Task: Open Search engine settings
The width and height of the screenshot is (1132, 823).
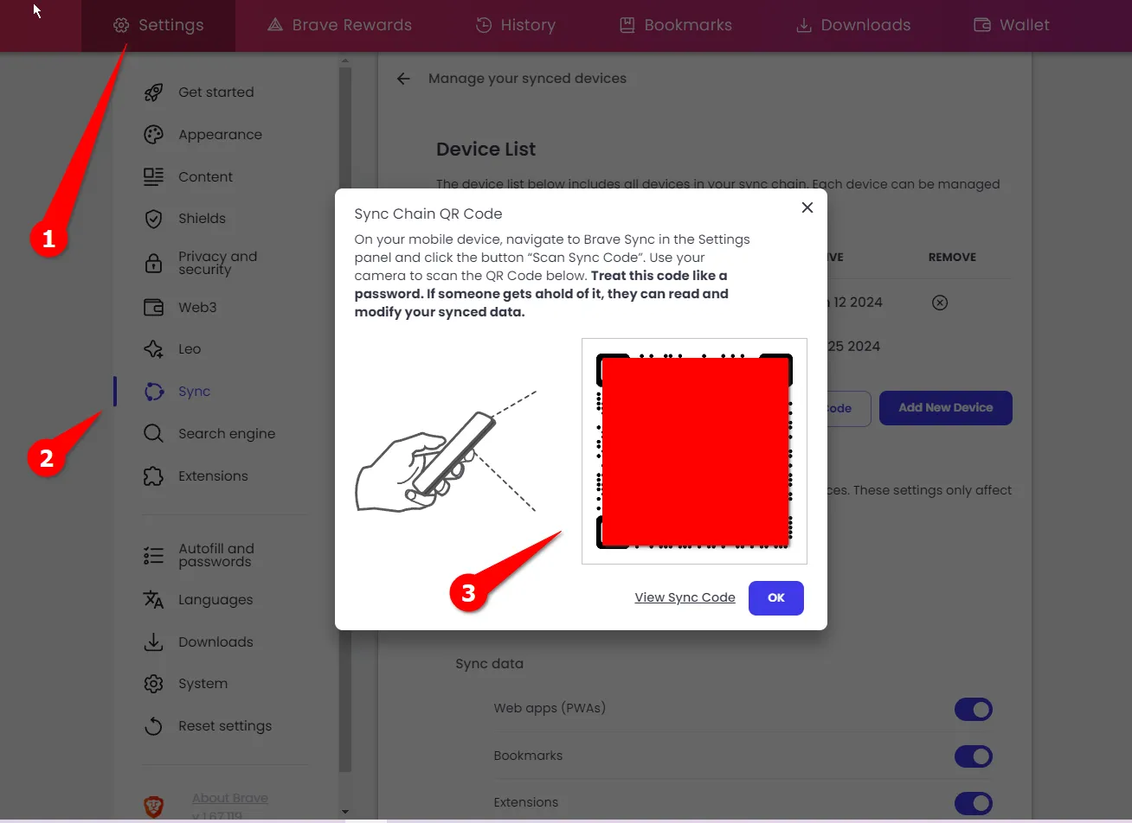Action: [x=227, y=434]
